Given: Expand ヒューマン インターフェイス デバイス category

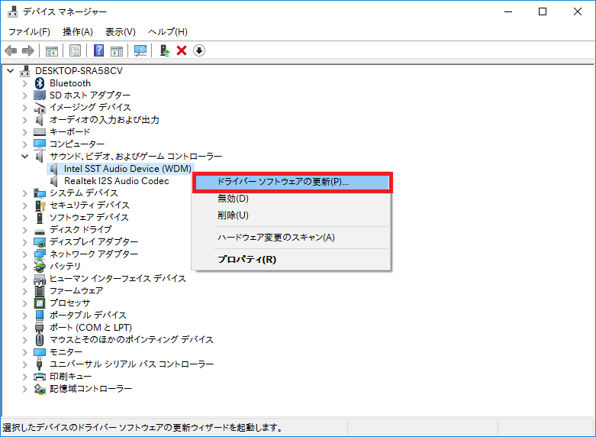Looking at the screenshot, I should pyautogui.click(x=24, y=279).
